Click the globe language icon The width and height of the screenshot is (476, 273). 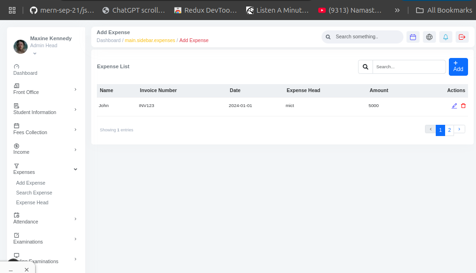tap(429, 37)
